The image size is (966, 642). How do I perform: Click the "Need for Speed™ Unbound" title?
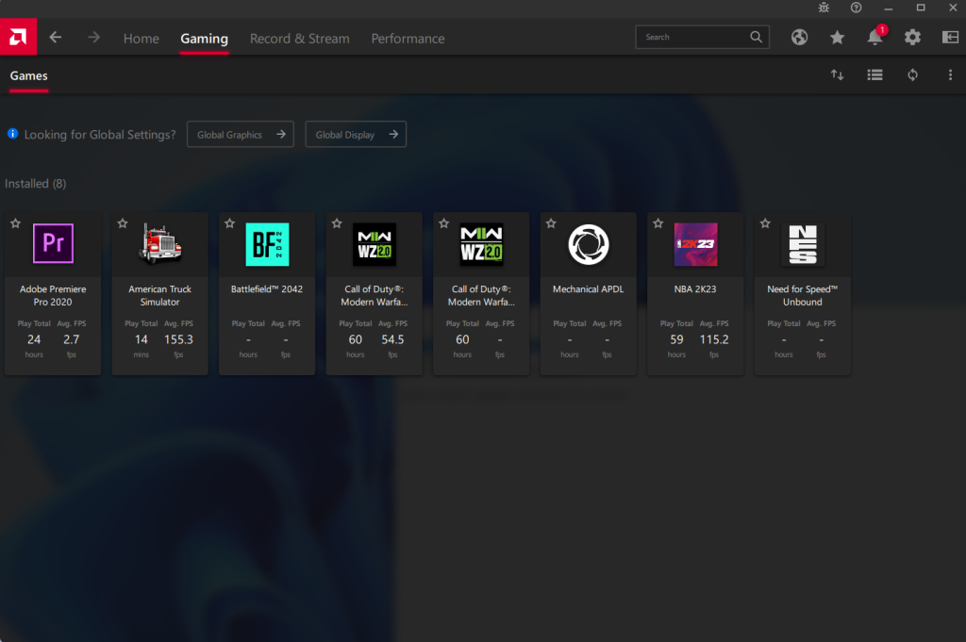click(803, 295)
